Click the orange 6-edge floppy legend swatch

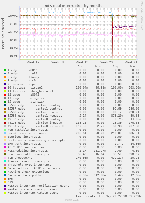pos(5,77)
